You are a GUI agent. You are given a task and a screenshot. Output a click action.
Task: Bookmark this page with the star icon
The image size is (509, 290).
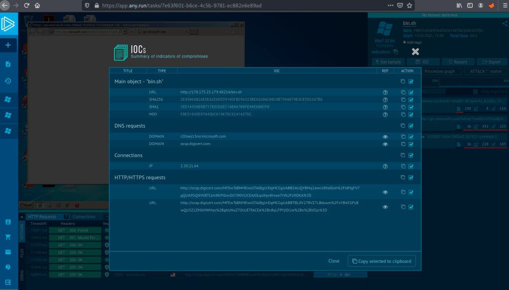click(x=410, y=5)
